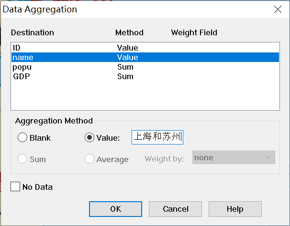Confirm with the OK button
Viewport: 290px width, 226px height.
tap(115, 209)
